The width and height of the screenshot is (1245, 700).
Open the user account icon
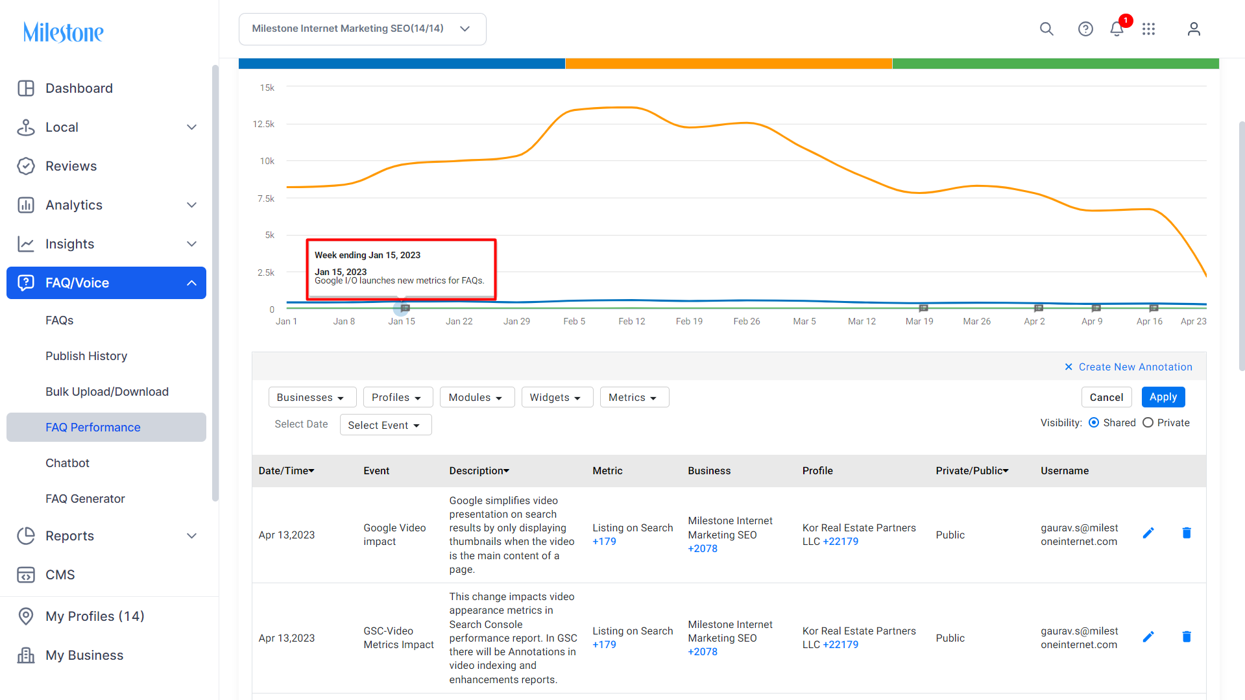pos(1194,29)
